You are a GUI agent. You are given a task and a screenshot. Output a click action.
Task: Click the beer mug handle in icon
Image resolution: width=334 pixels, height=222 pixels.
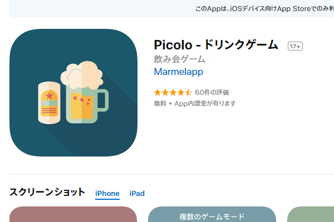(103, 100)
